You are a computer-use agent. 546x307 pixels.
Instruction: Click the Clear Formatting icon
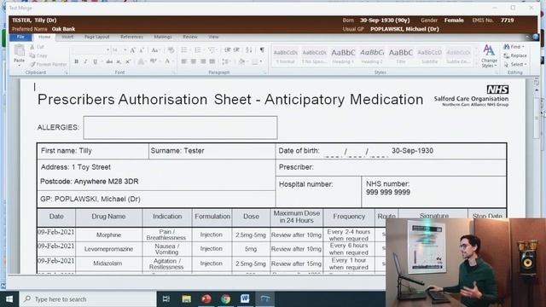[x=171, y=50]
